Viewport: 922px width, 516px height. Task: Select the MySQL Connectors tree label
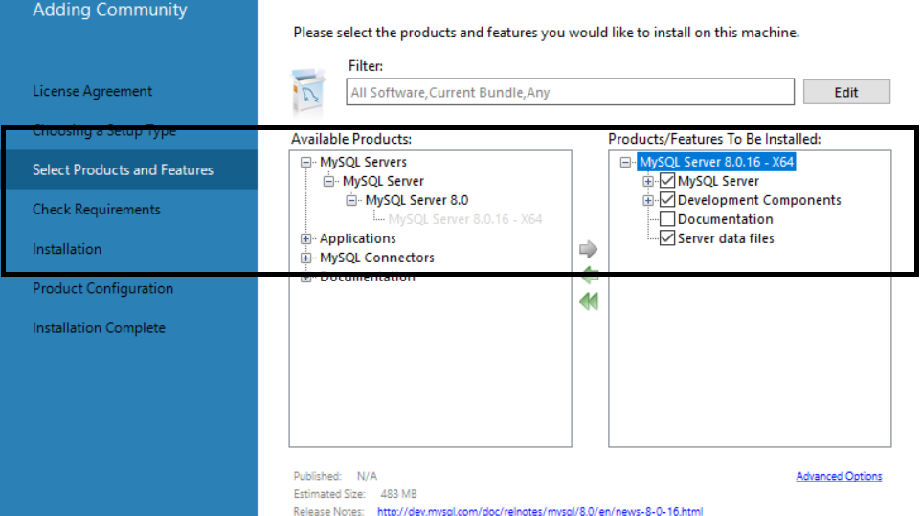coord(377,258)
